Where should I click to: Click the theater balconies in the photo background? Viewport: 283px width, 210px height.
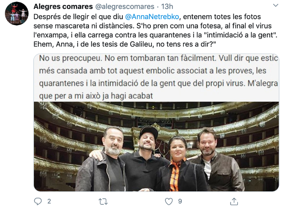point(156,115)
